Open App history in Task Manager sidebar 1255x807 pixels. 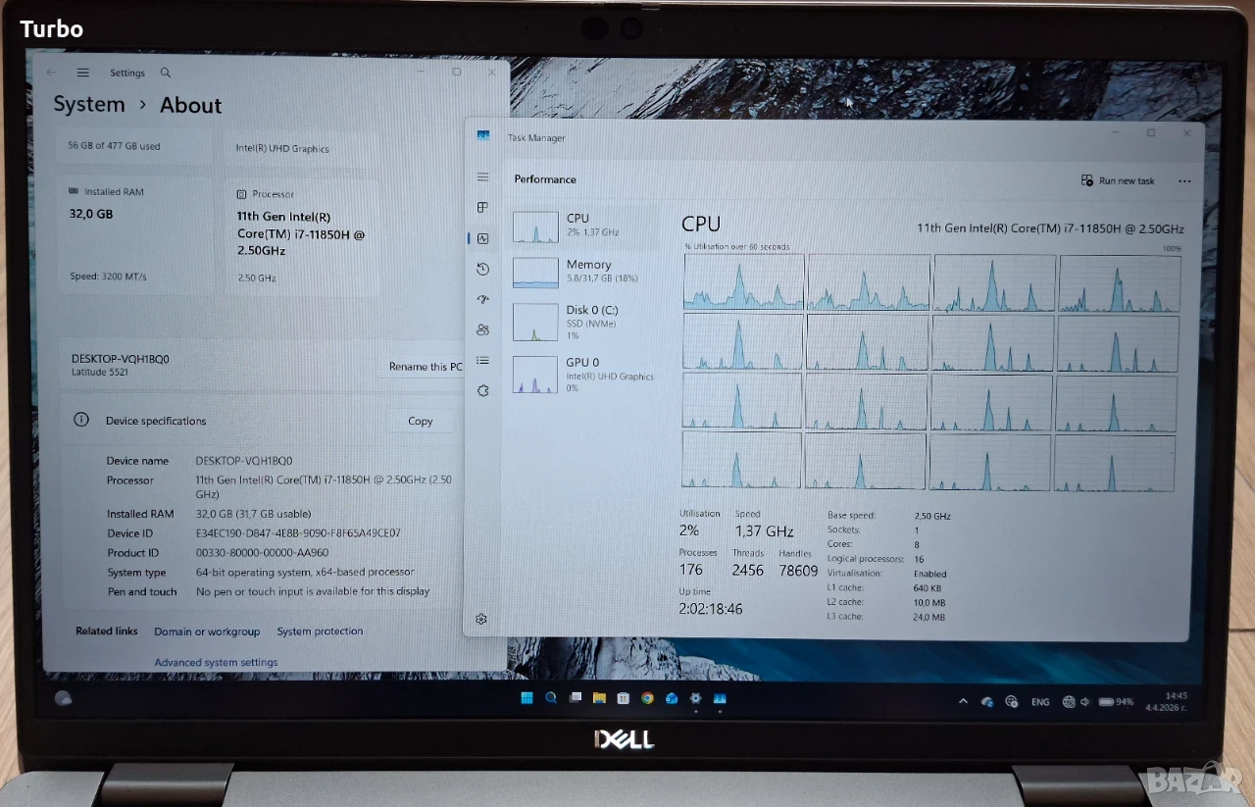click(x=482, y=269)
